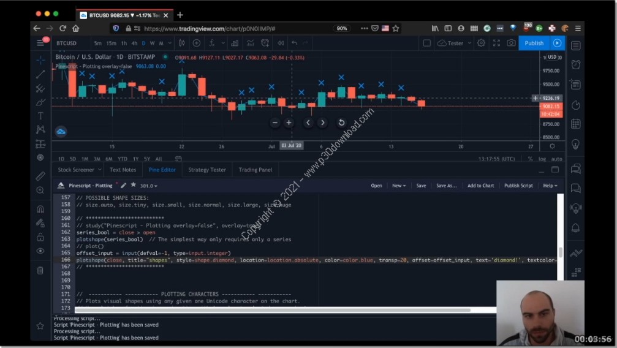Image resolution: width=617 pixels, height=348 pixels.
Task: Open calendar panel in right sidebar
Action: 576,124
